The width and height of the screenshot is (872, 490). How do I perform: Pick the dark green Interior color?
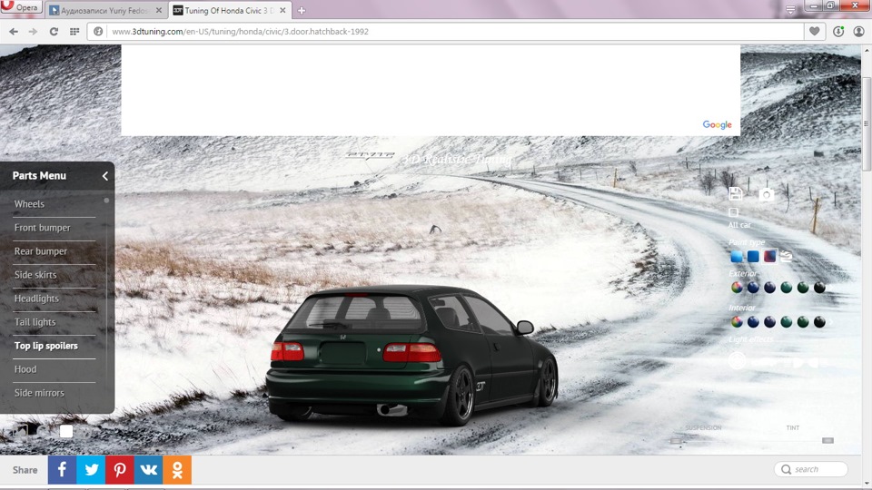click(803, 321)
